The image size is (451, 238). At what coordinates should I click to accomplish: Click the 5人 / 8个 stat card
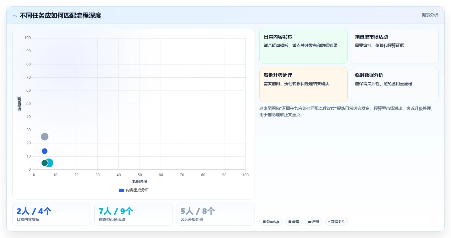[x=215, y=214]
